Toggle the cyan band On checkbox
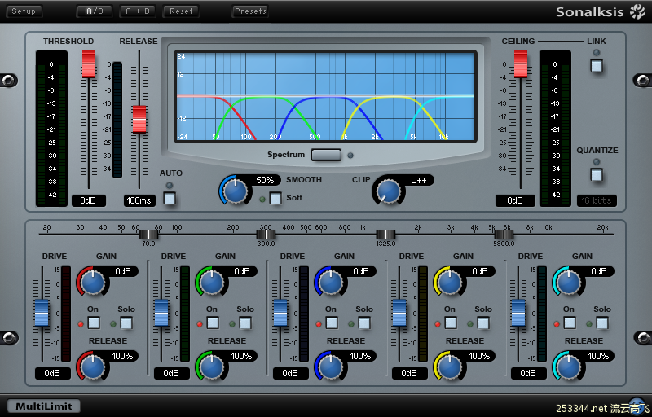This screenshot has height=417, width=652. click(569, 323)
